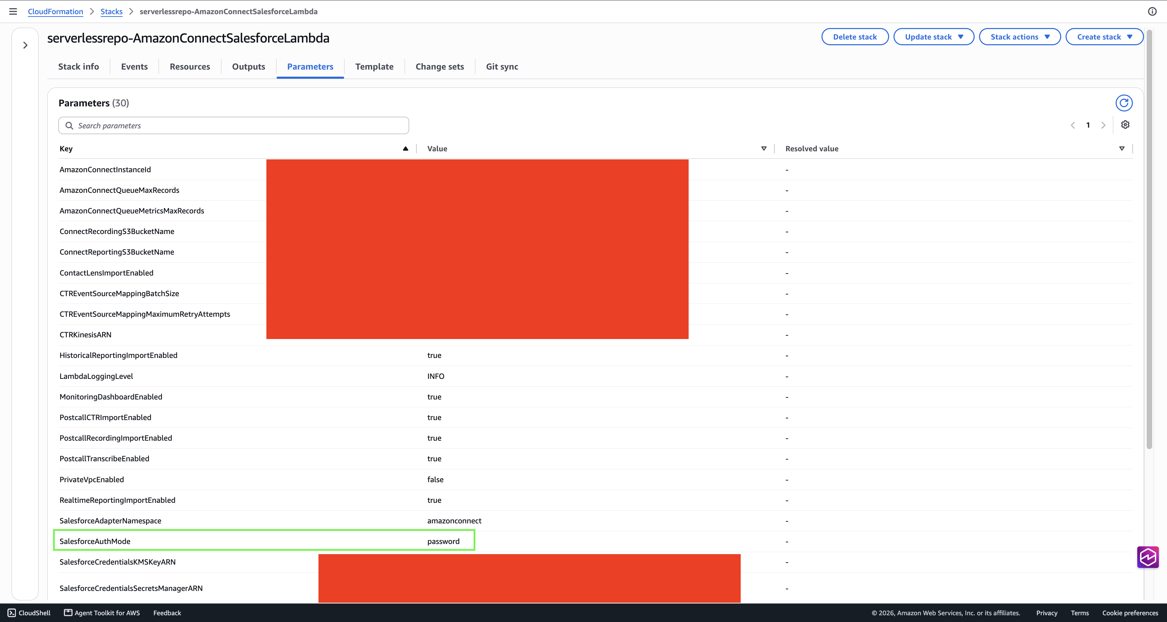Screen dimensions: 1167x622
Task: Open CloudShell from the footer
Action: click(x=29, y=613)
